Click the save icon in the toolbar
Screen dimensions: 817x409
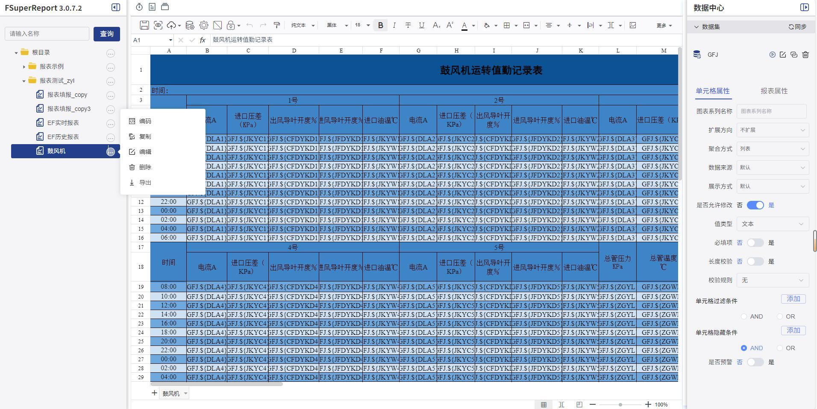tap(144, 26)
